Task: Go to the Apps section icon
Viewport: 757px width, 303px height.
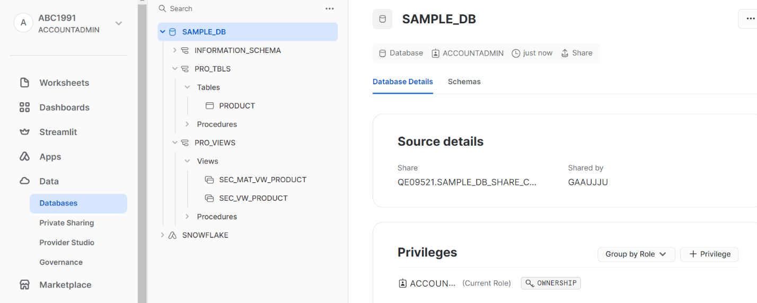Action: (24, 157)
